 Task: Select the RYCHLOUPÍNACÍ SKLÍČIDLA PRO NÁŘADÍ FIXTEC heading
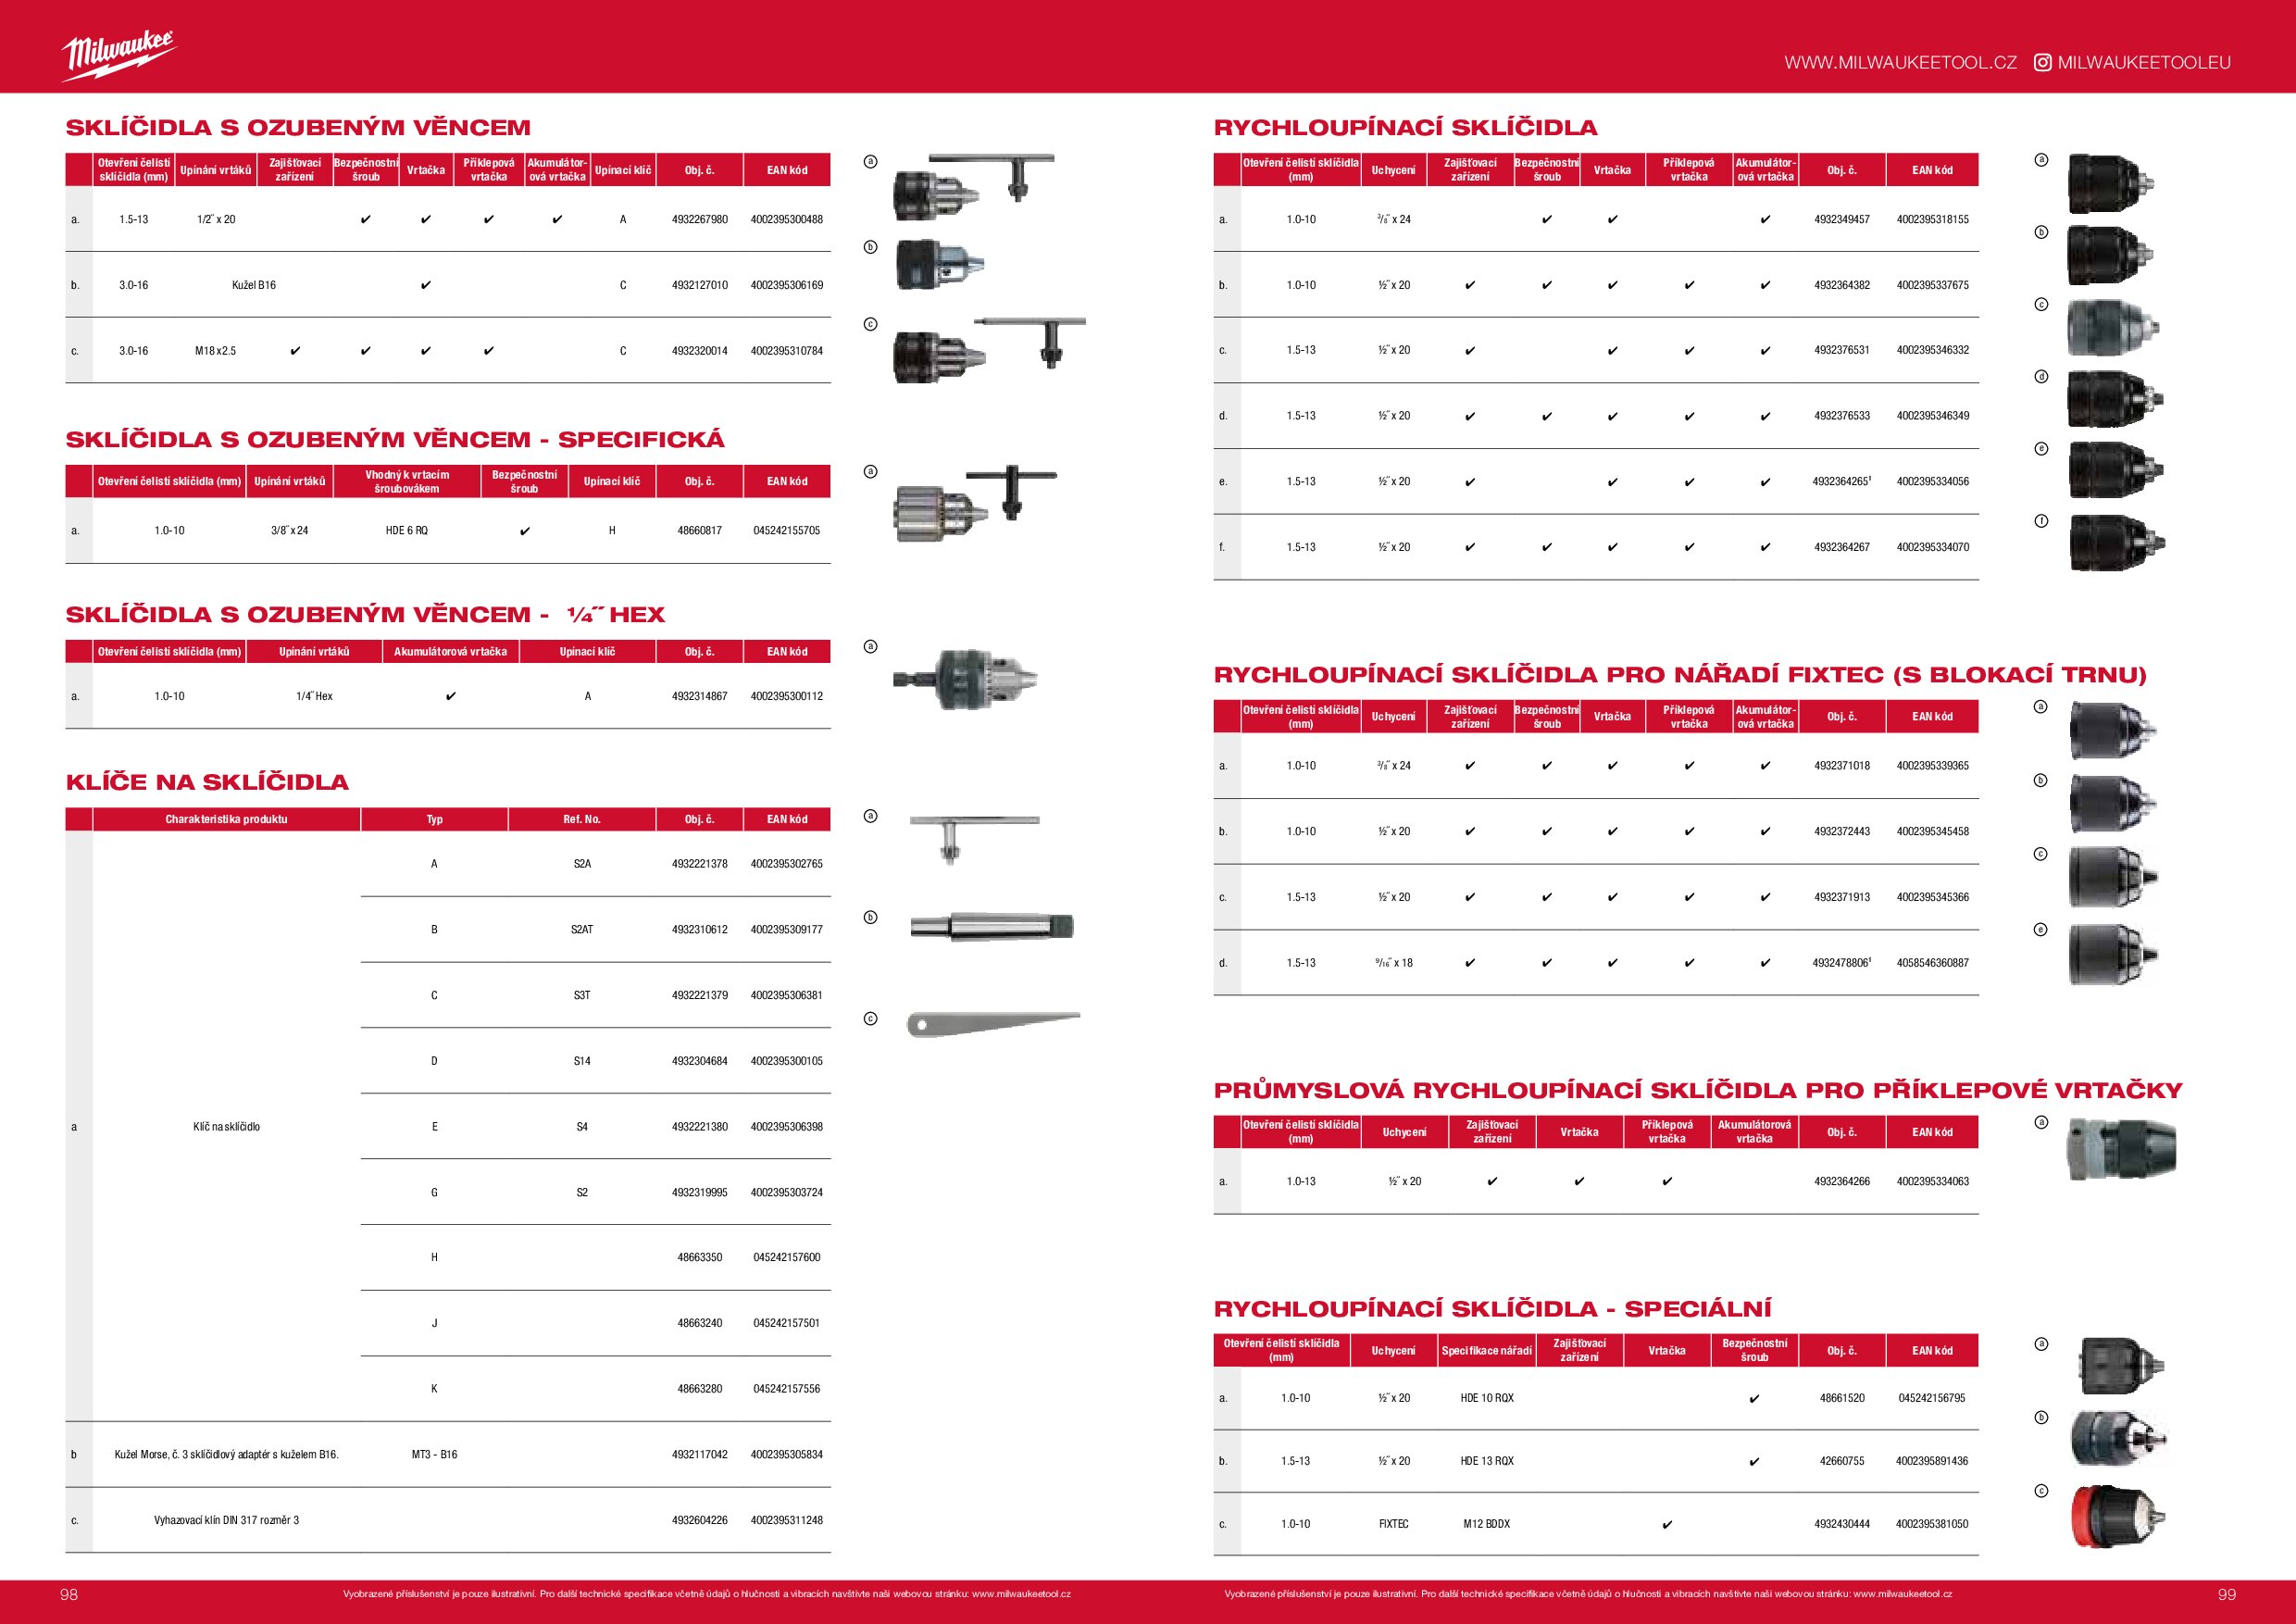(1680, 675)
